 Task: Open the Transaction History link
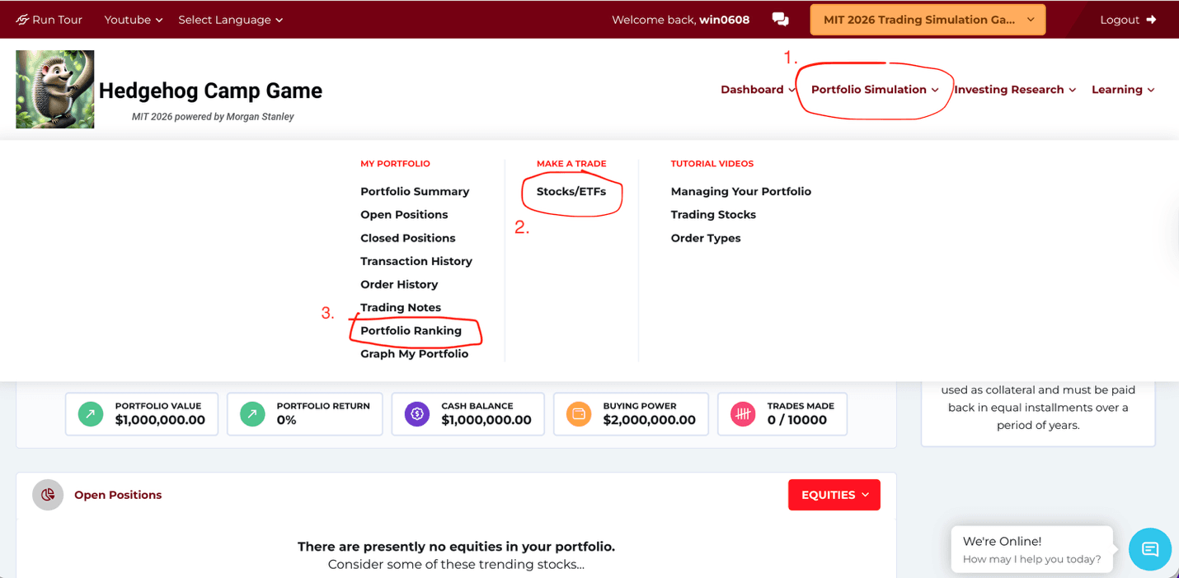pos(416,261)
